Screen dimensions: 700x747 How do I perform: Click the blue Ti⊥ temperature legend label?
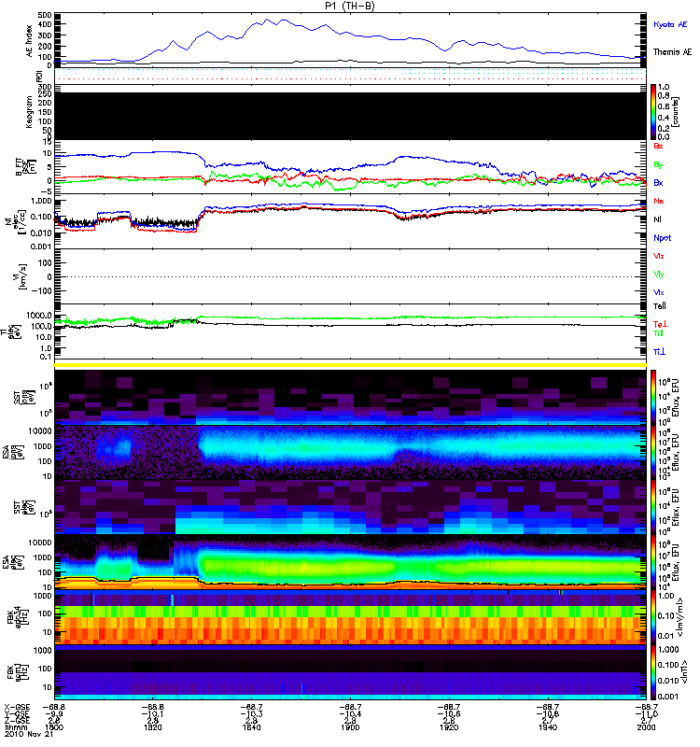[659, 352]
